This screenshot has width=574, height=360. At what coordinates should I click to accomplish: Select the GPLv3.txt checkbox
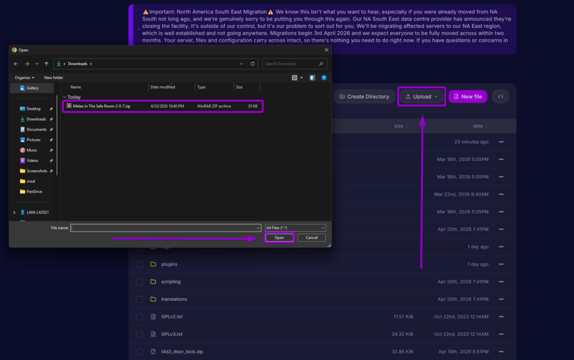point(139,334)
